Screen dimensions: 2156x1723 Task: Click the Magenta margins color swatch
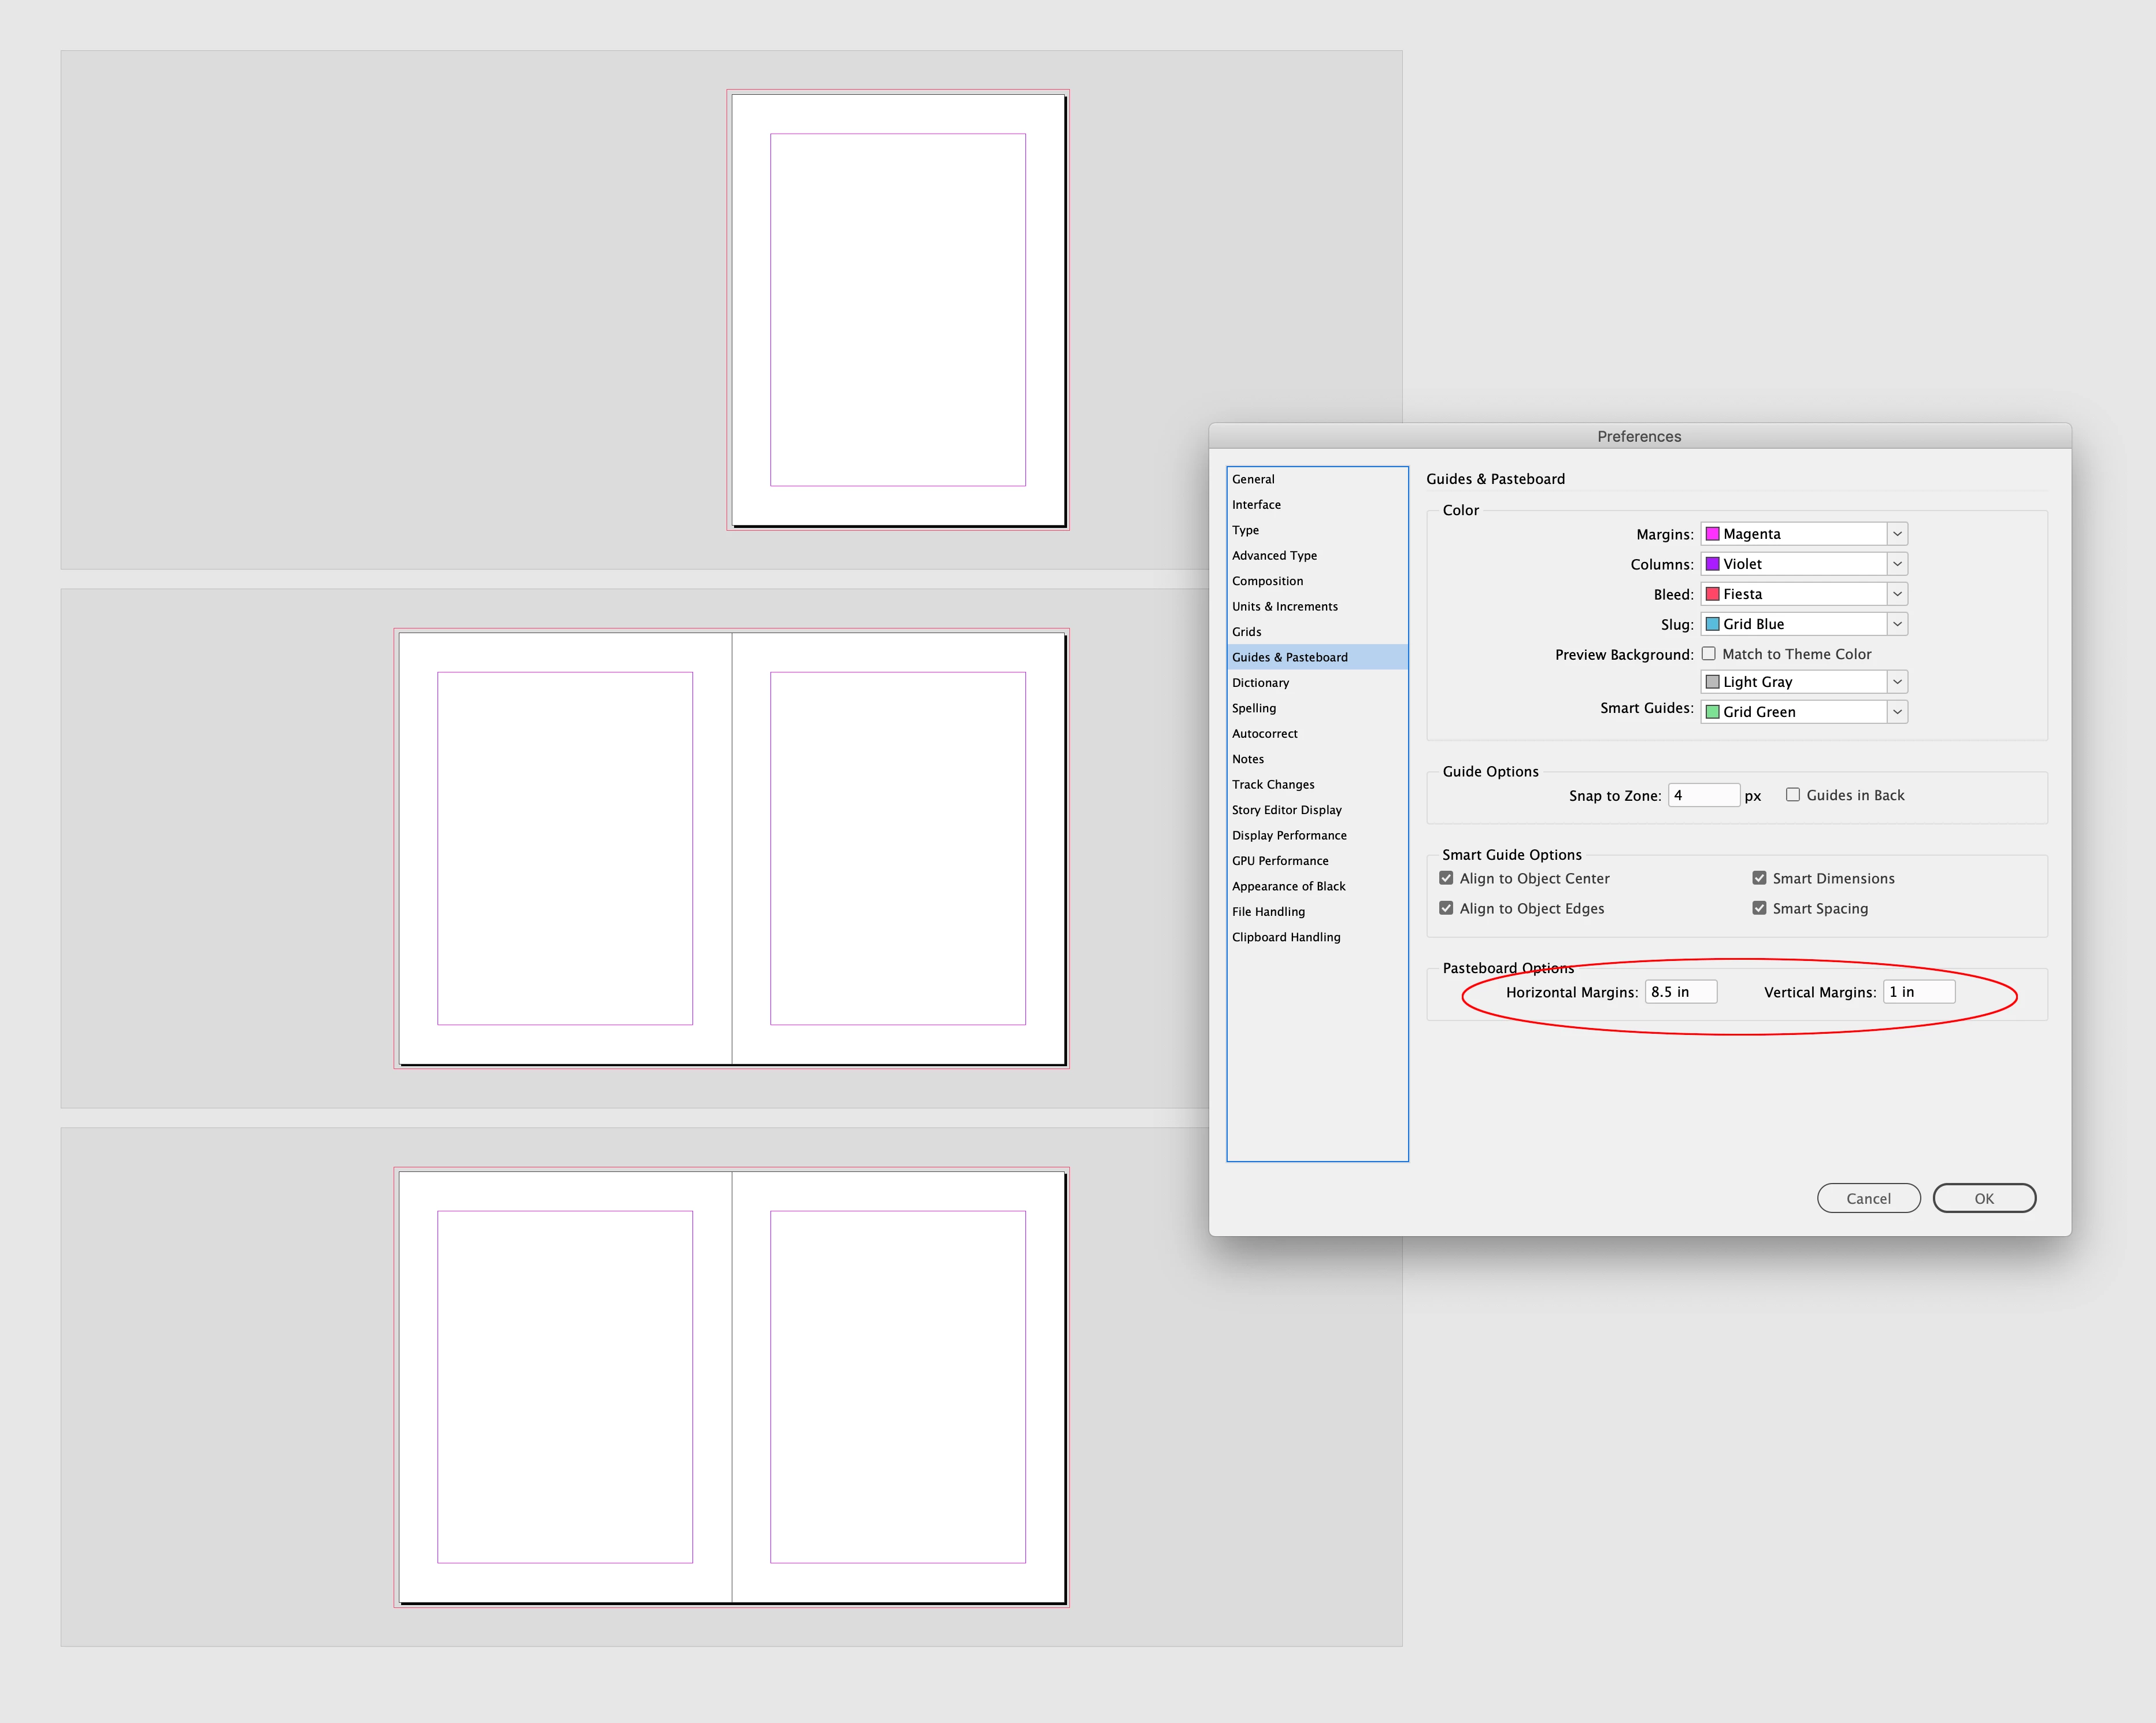pyautogui.click(x=1712, y=534)
